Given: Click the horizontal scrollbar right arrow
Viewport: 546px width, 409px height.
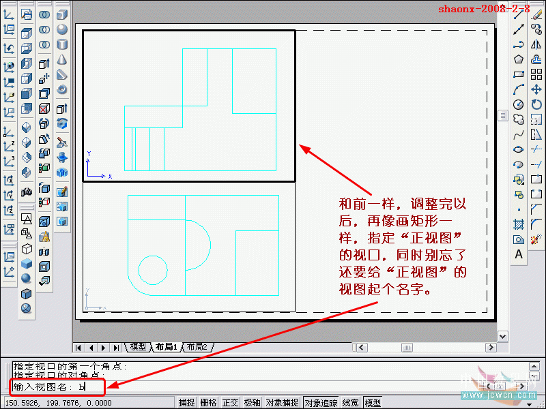Looking at the screenshot, I should coord(491,348).
